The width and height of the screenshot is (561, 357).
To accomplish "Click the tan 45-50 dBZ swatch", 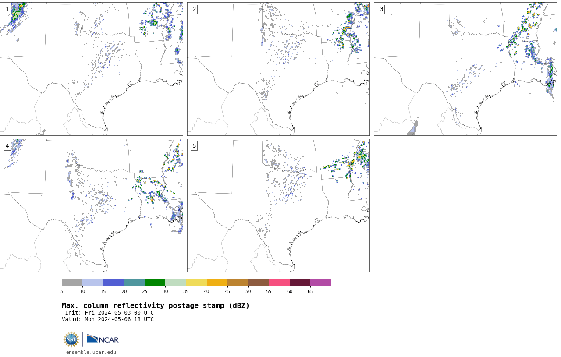I will coord(238,282).
